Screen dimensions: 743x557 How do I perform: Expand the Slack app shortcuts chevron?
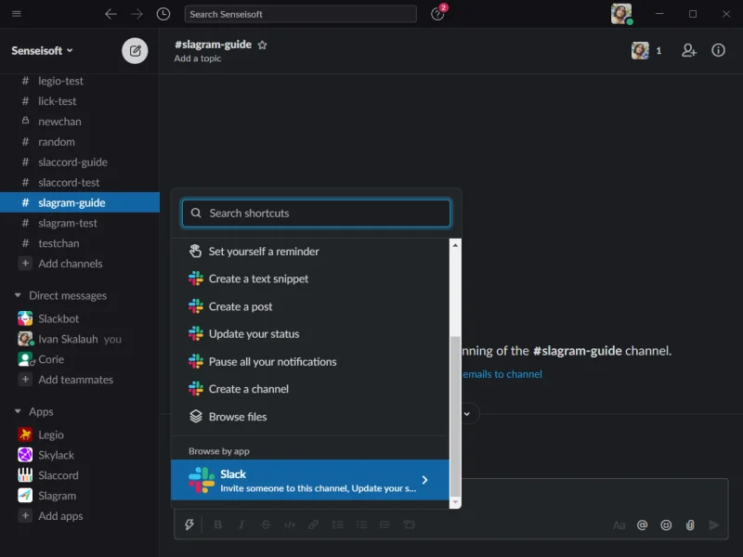tap(424, 480)
